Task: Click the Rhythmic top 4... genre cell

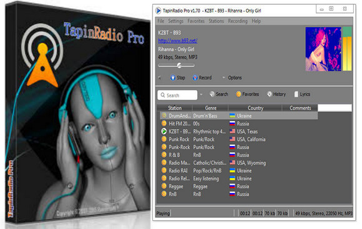Action: [x=209, y=132]
